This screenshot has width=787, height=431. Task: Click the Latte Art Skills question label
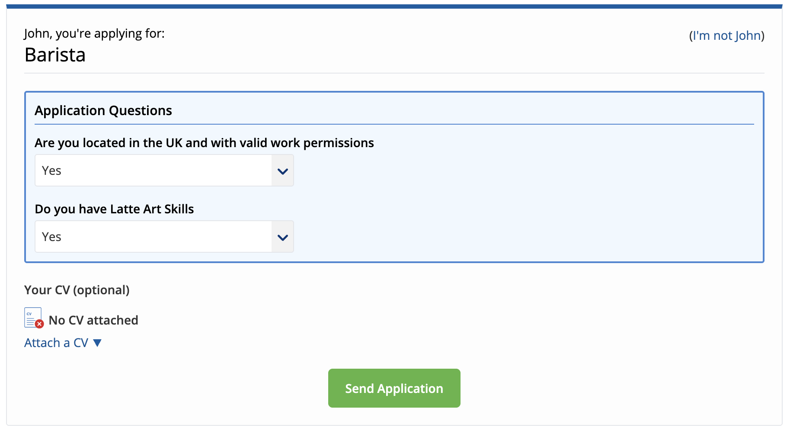(114, 209)
